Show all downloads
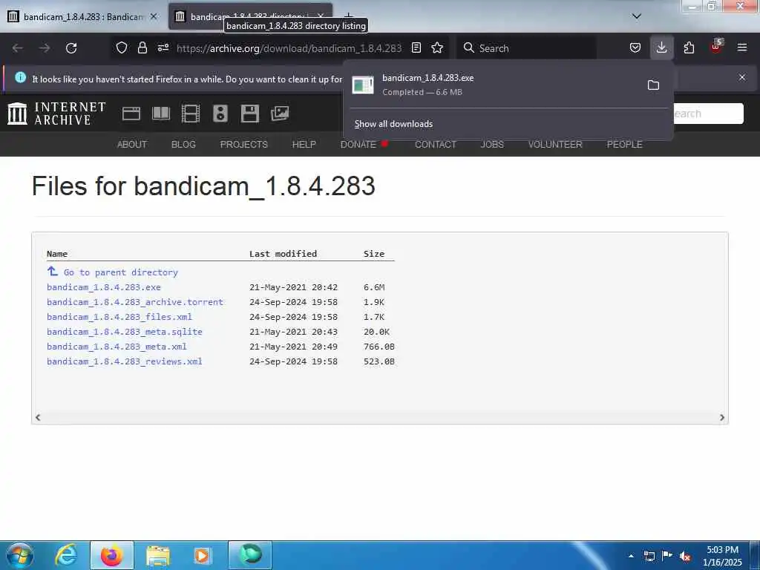 click(x=393, y=124)
